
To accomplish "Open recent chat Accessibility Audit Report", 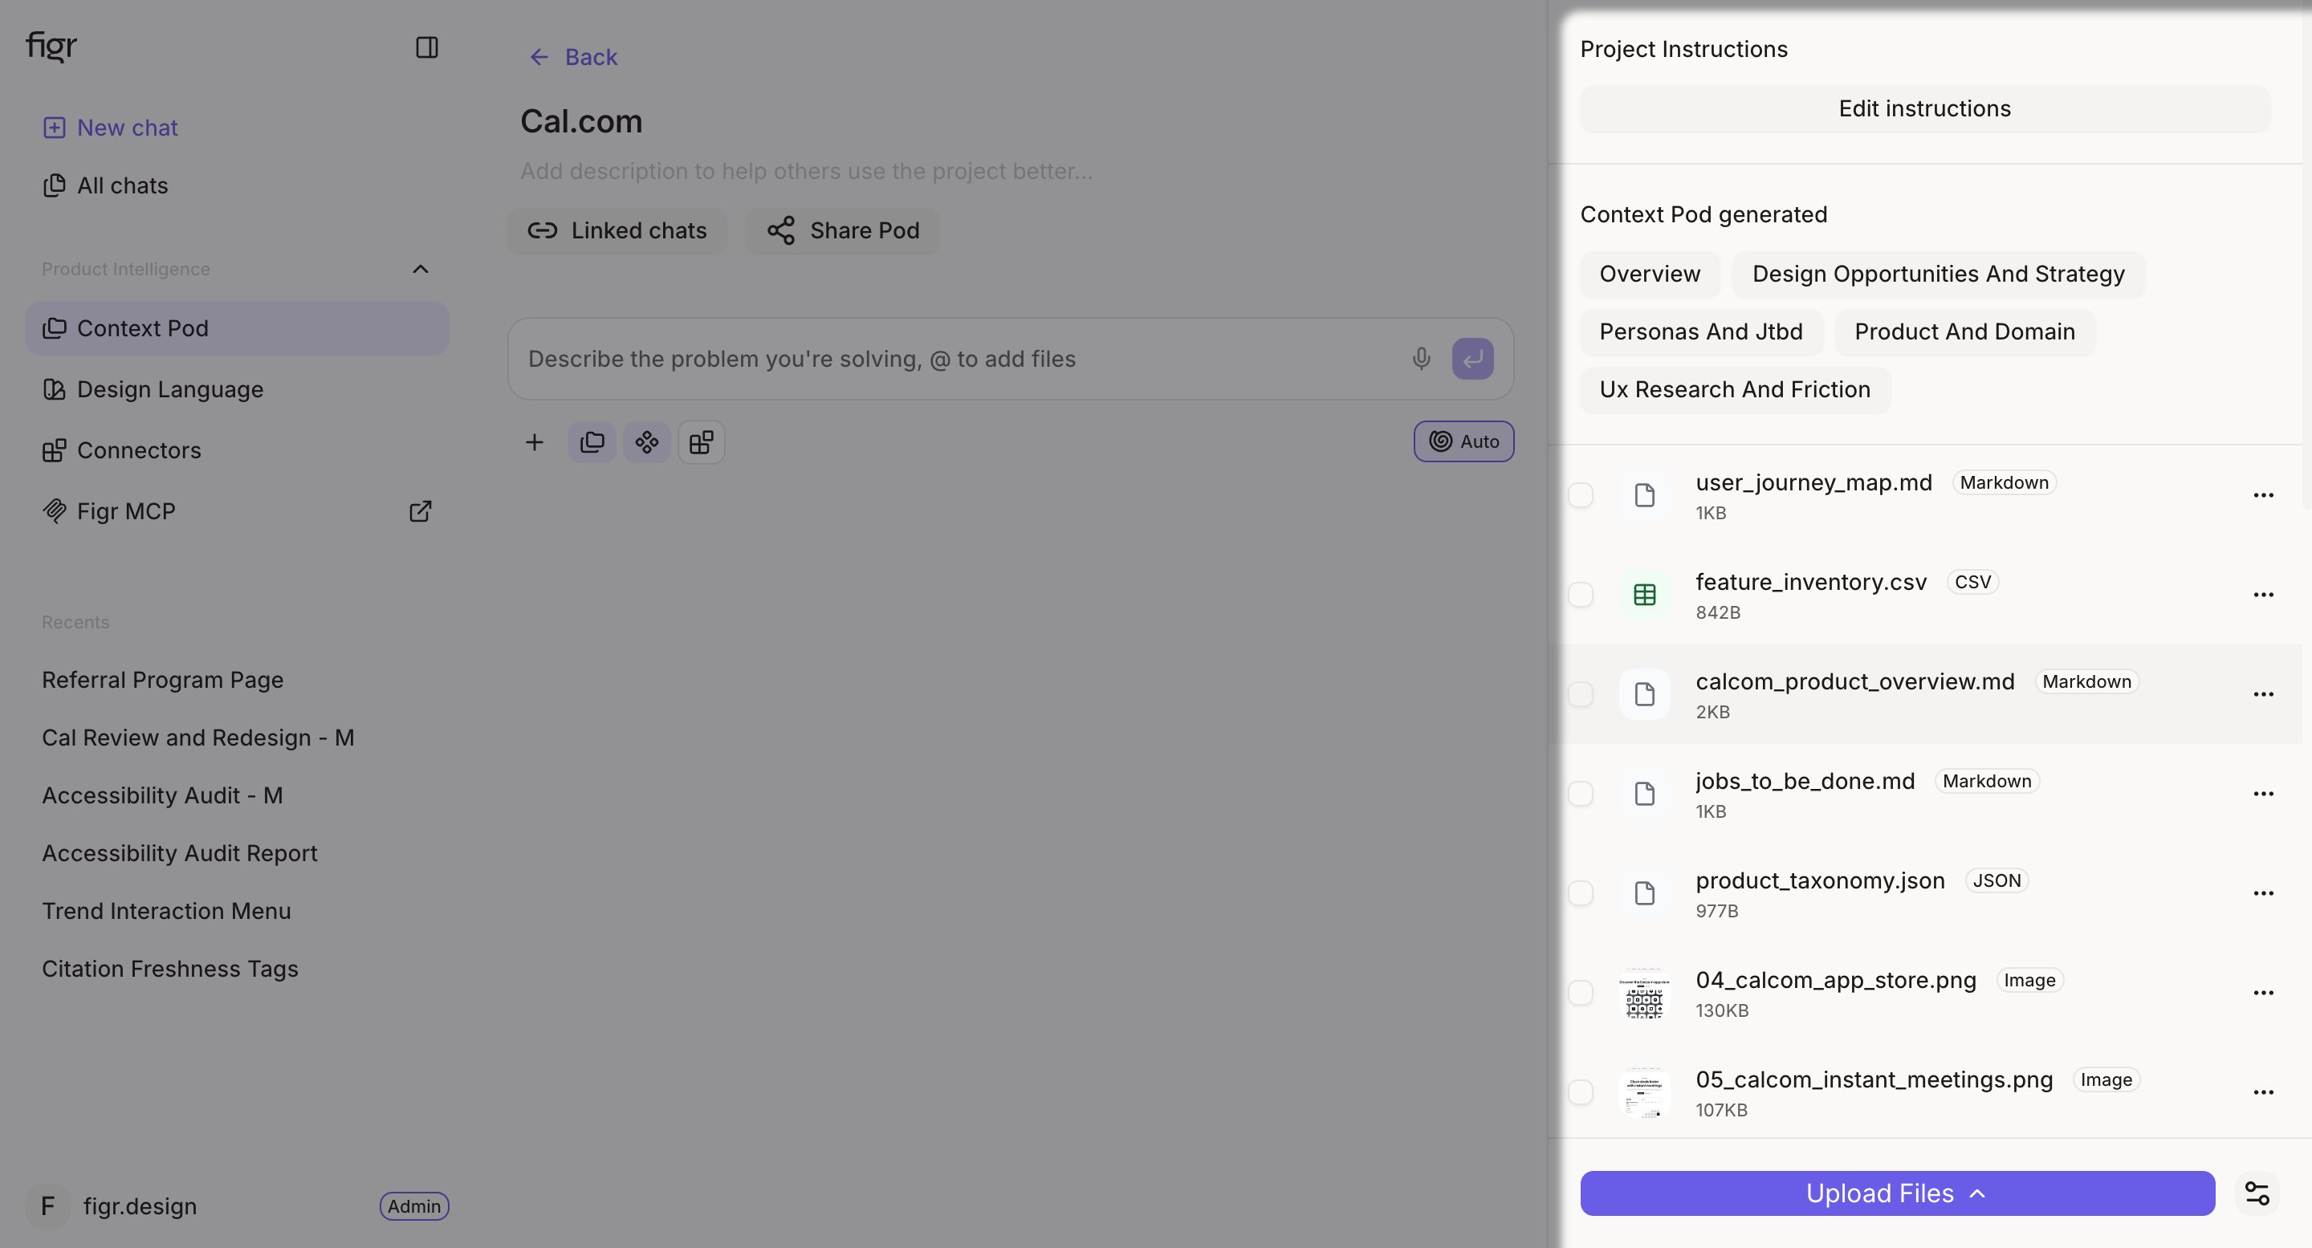I will pyautogui.click(x=180, y=854).
